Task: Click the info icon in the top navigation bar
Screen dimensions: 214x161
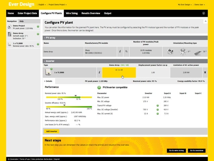Action: pos(204,13)
